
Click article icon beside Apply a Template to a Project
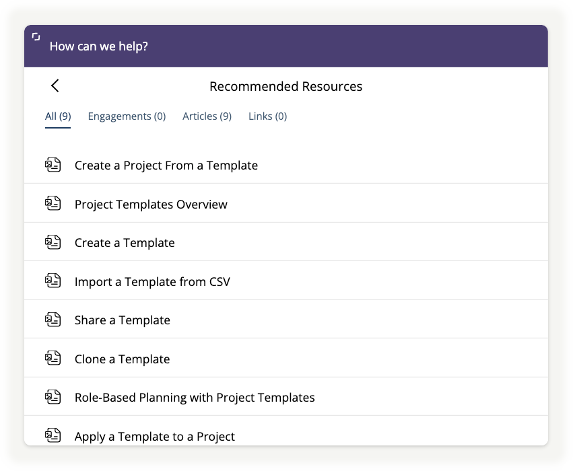coord(53,435)
